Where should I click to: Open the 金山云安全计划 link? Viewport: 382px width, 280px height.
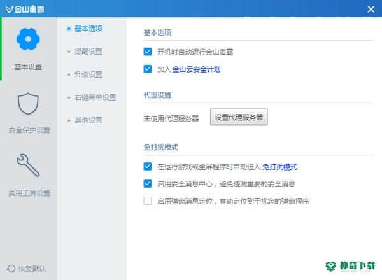coord(196,69)
